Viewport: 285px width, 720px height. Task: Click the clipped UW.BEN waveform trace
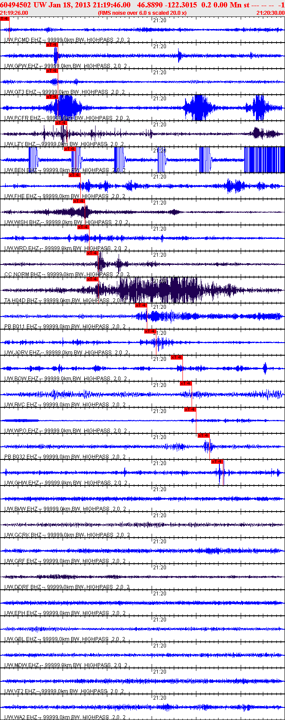(x=142, y=160)
